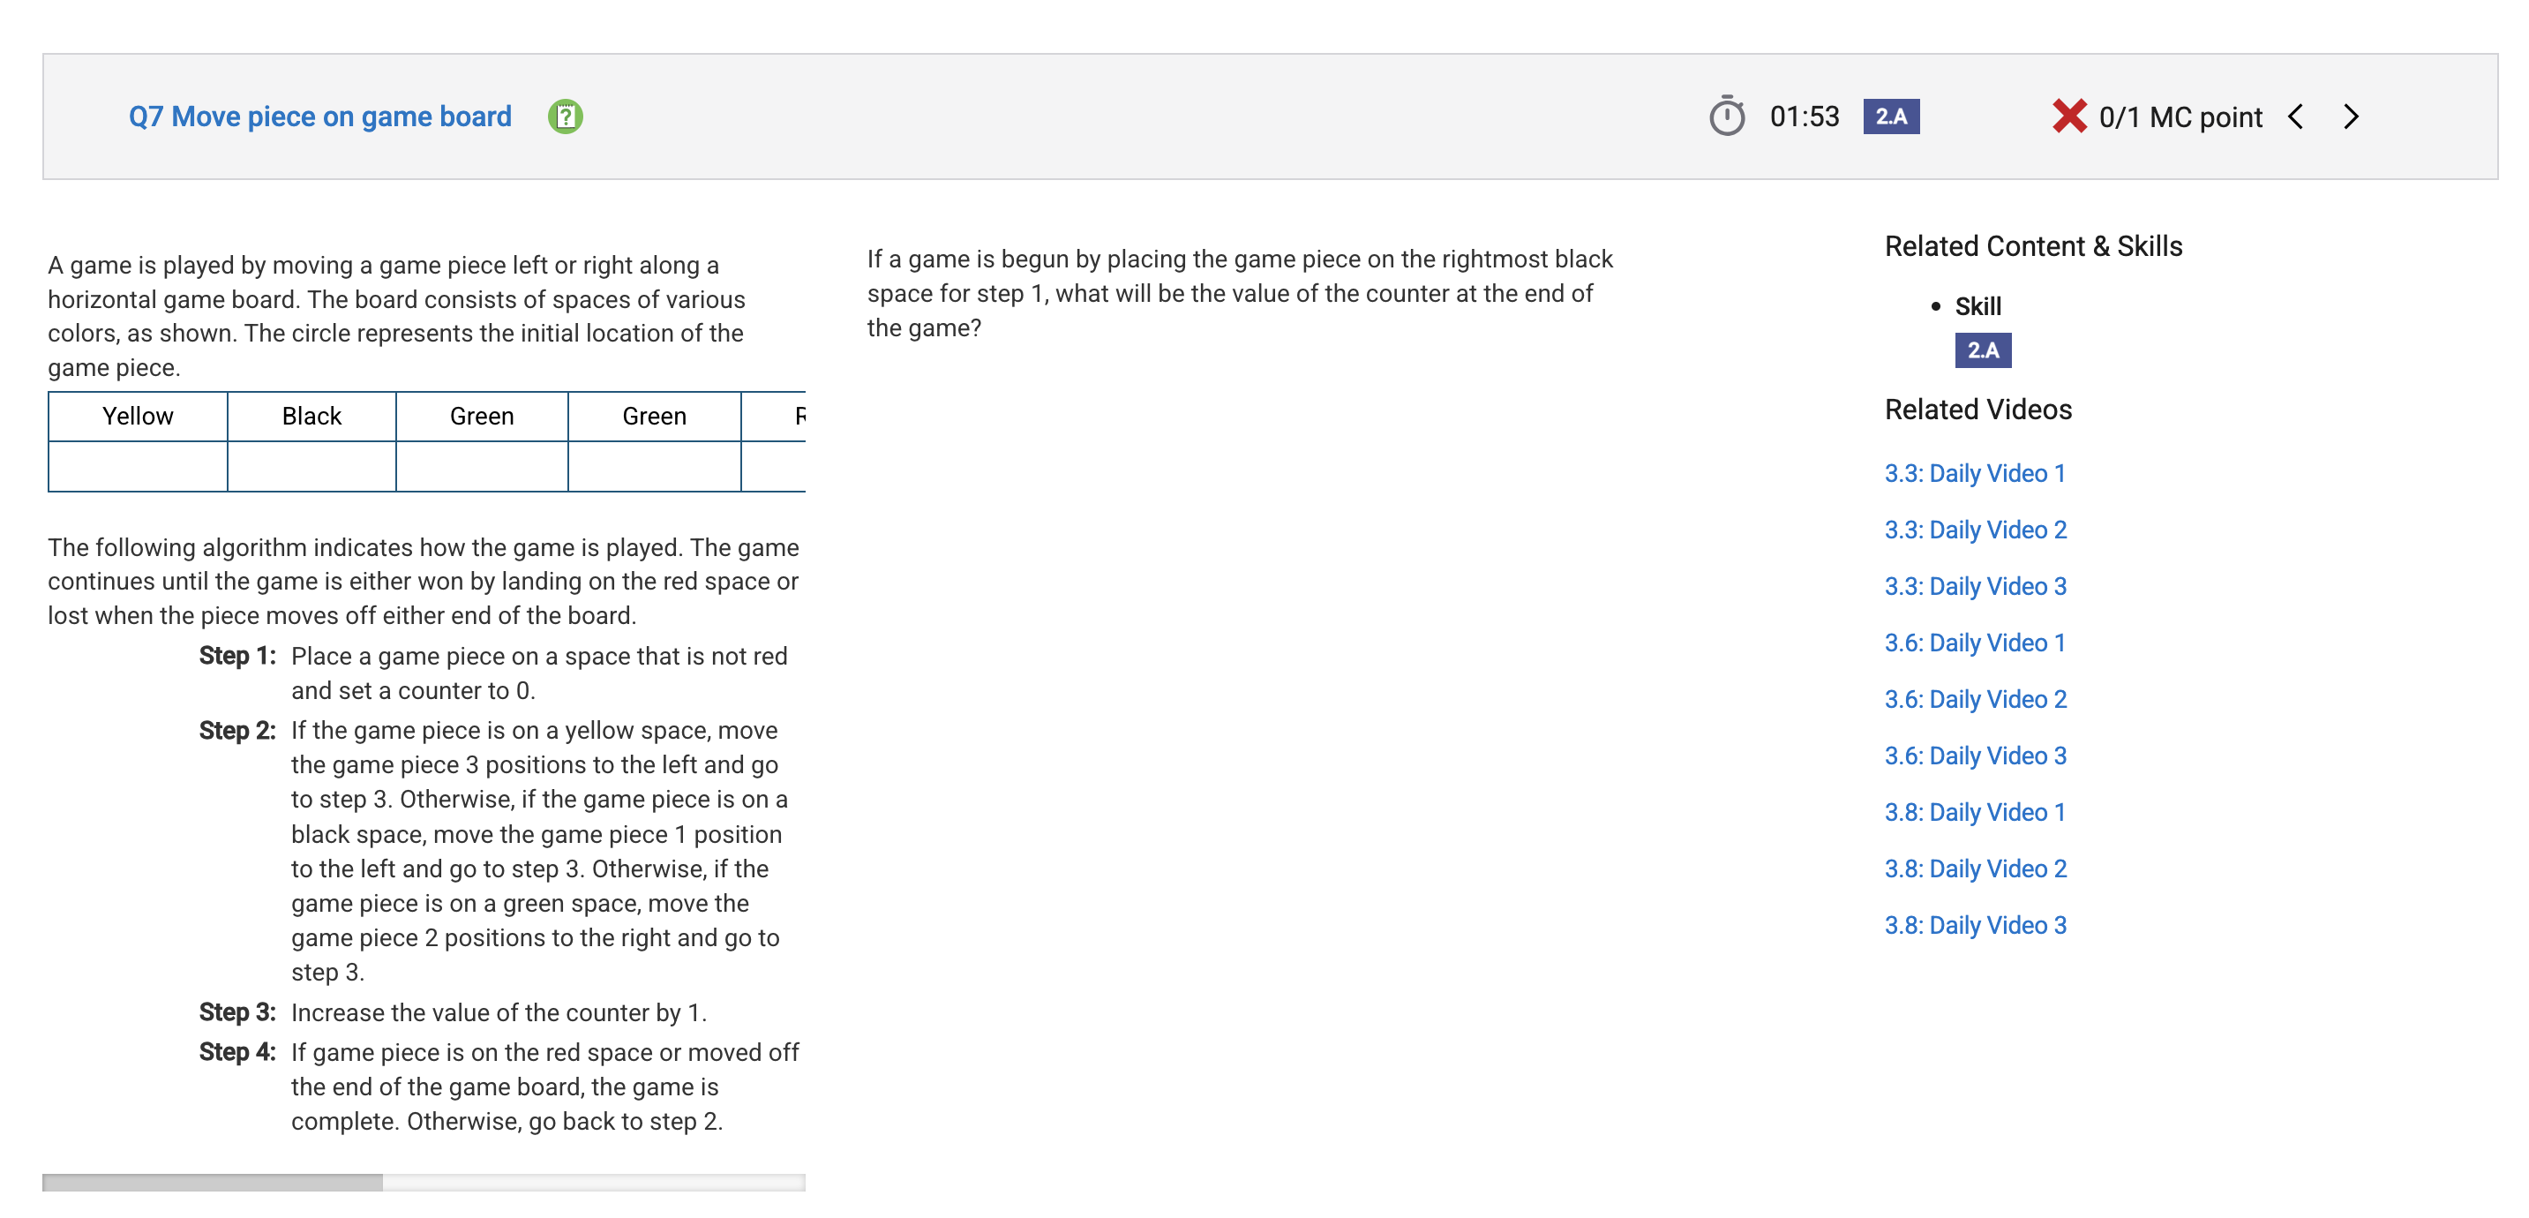Open 3.6: Daily Video 1
Viewport: 2529px width, 1218px height.
coord(1974,643)
